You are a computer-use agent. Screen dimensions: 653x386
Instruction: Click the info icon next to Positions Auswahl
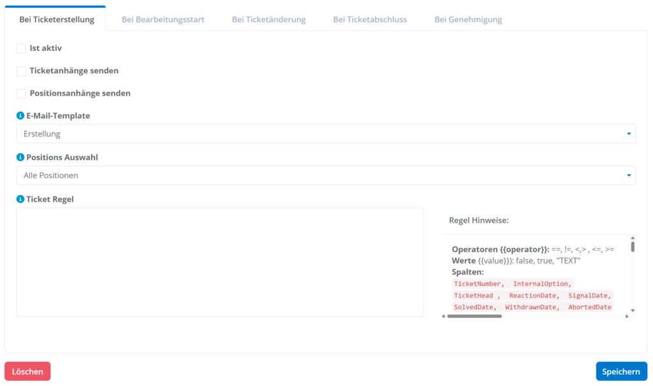coord(20,158)
